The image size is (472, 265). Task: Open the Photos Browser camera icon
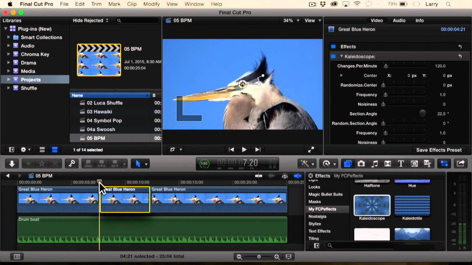pos(361,164)
